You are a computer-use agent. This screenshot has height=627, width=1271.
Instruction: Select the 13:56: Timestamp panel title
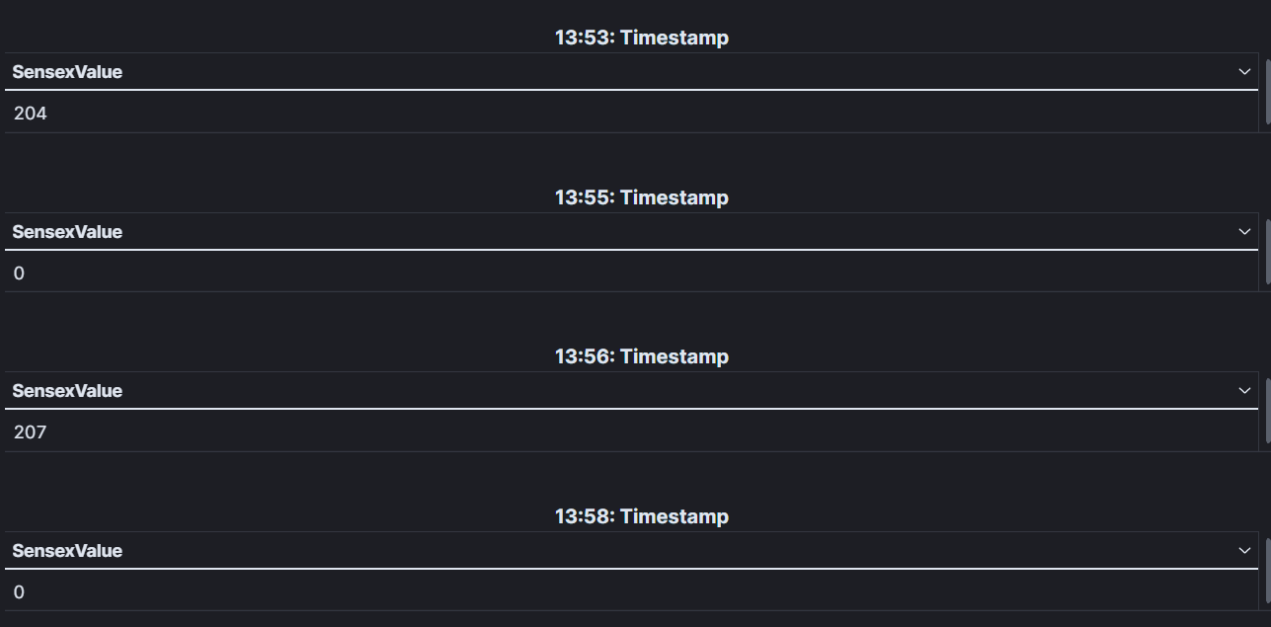click(642, 356)
